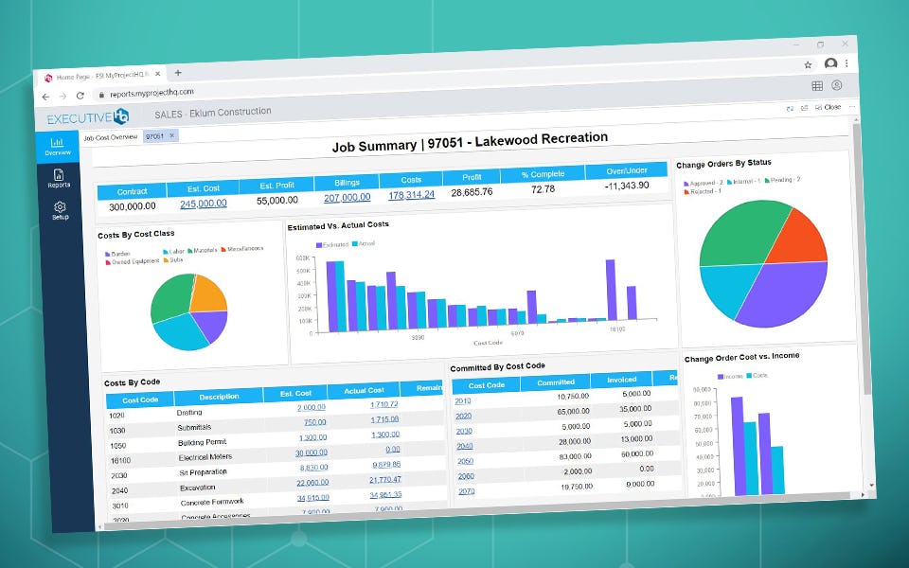Open Electrical Meters est. cost 30,000.00
Screen dimensions: 909x568
click(312, 453)
